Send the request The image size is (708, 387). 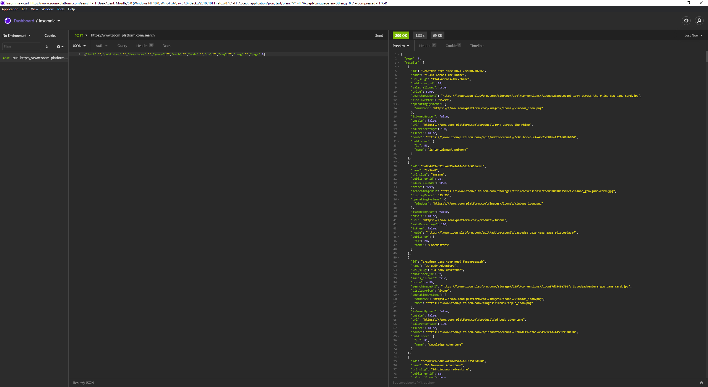coord(379,35)
